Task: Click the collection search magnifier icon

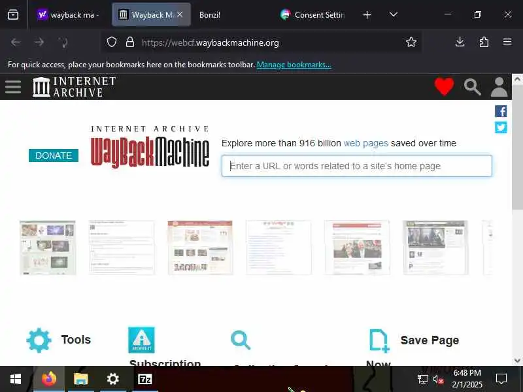Action: (241, 340)
